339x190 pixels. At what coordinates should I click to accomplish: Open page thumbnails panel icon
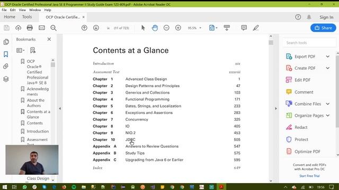click(x=6, y=42)
